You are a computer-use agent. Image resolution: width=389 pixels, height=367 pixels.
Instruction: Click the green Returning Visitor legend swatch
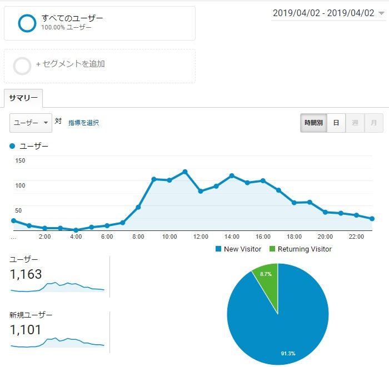click(x=272, y=249)
